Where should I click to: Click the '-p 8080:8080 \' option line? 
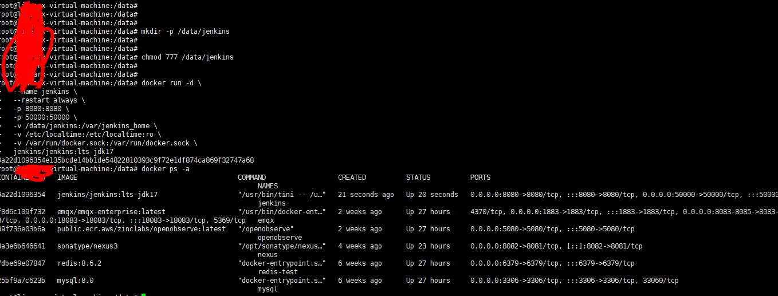pos(41,109)
